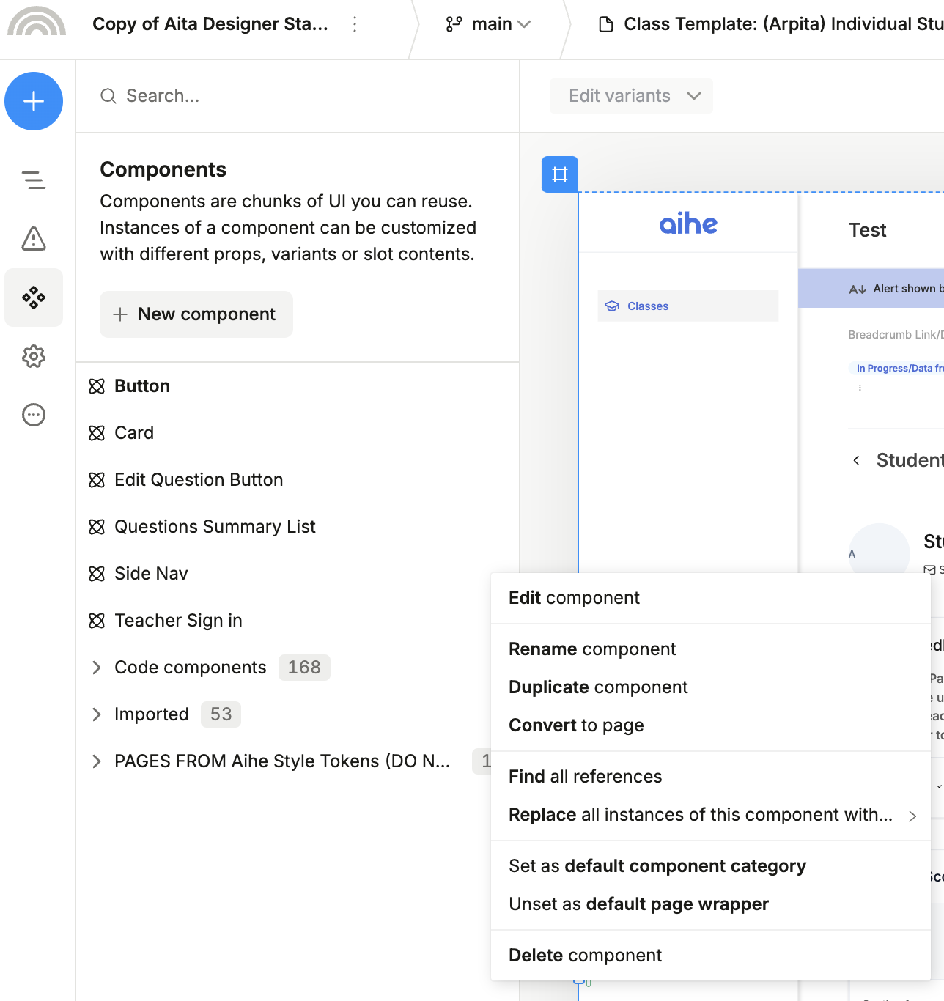Click the blue plus insert button
The image size is (944, 1001).
point(34,101)
